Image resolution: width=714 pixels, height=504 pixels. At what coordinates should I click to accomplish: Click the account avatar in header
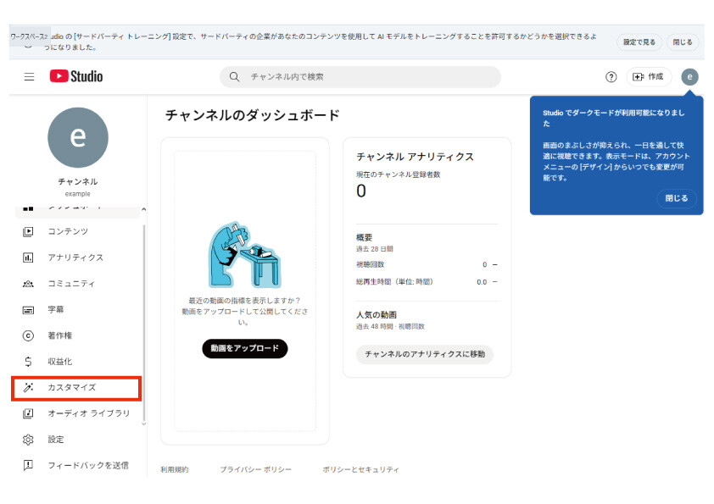click(x=690, y=77)
